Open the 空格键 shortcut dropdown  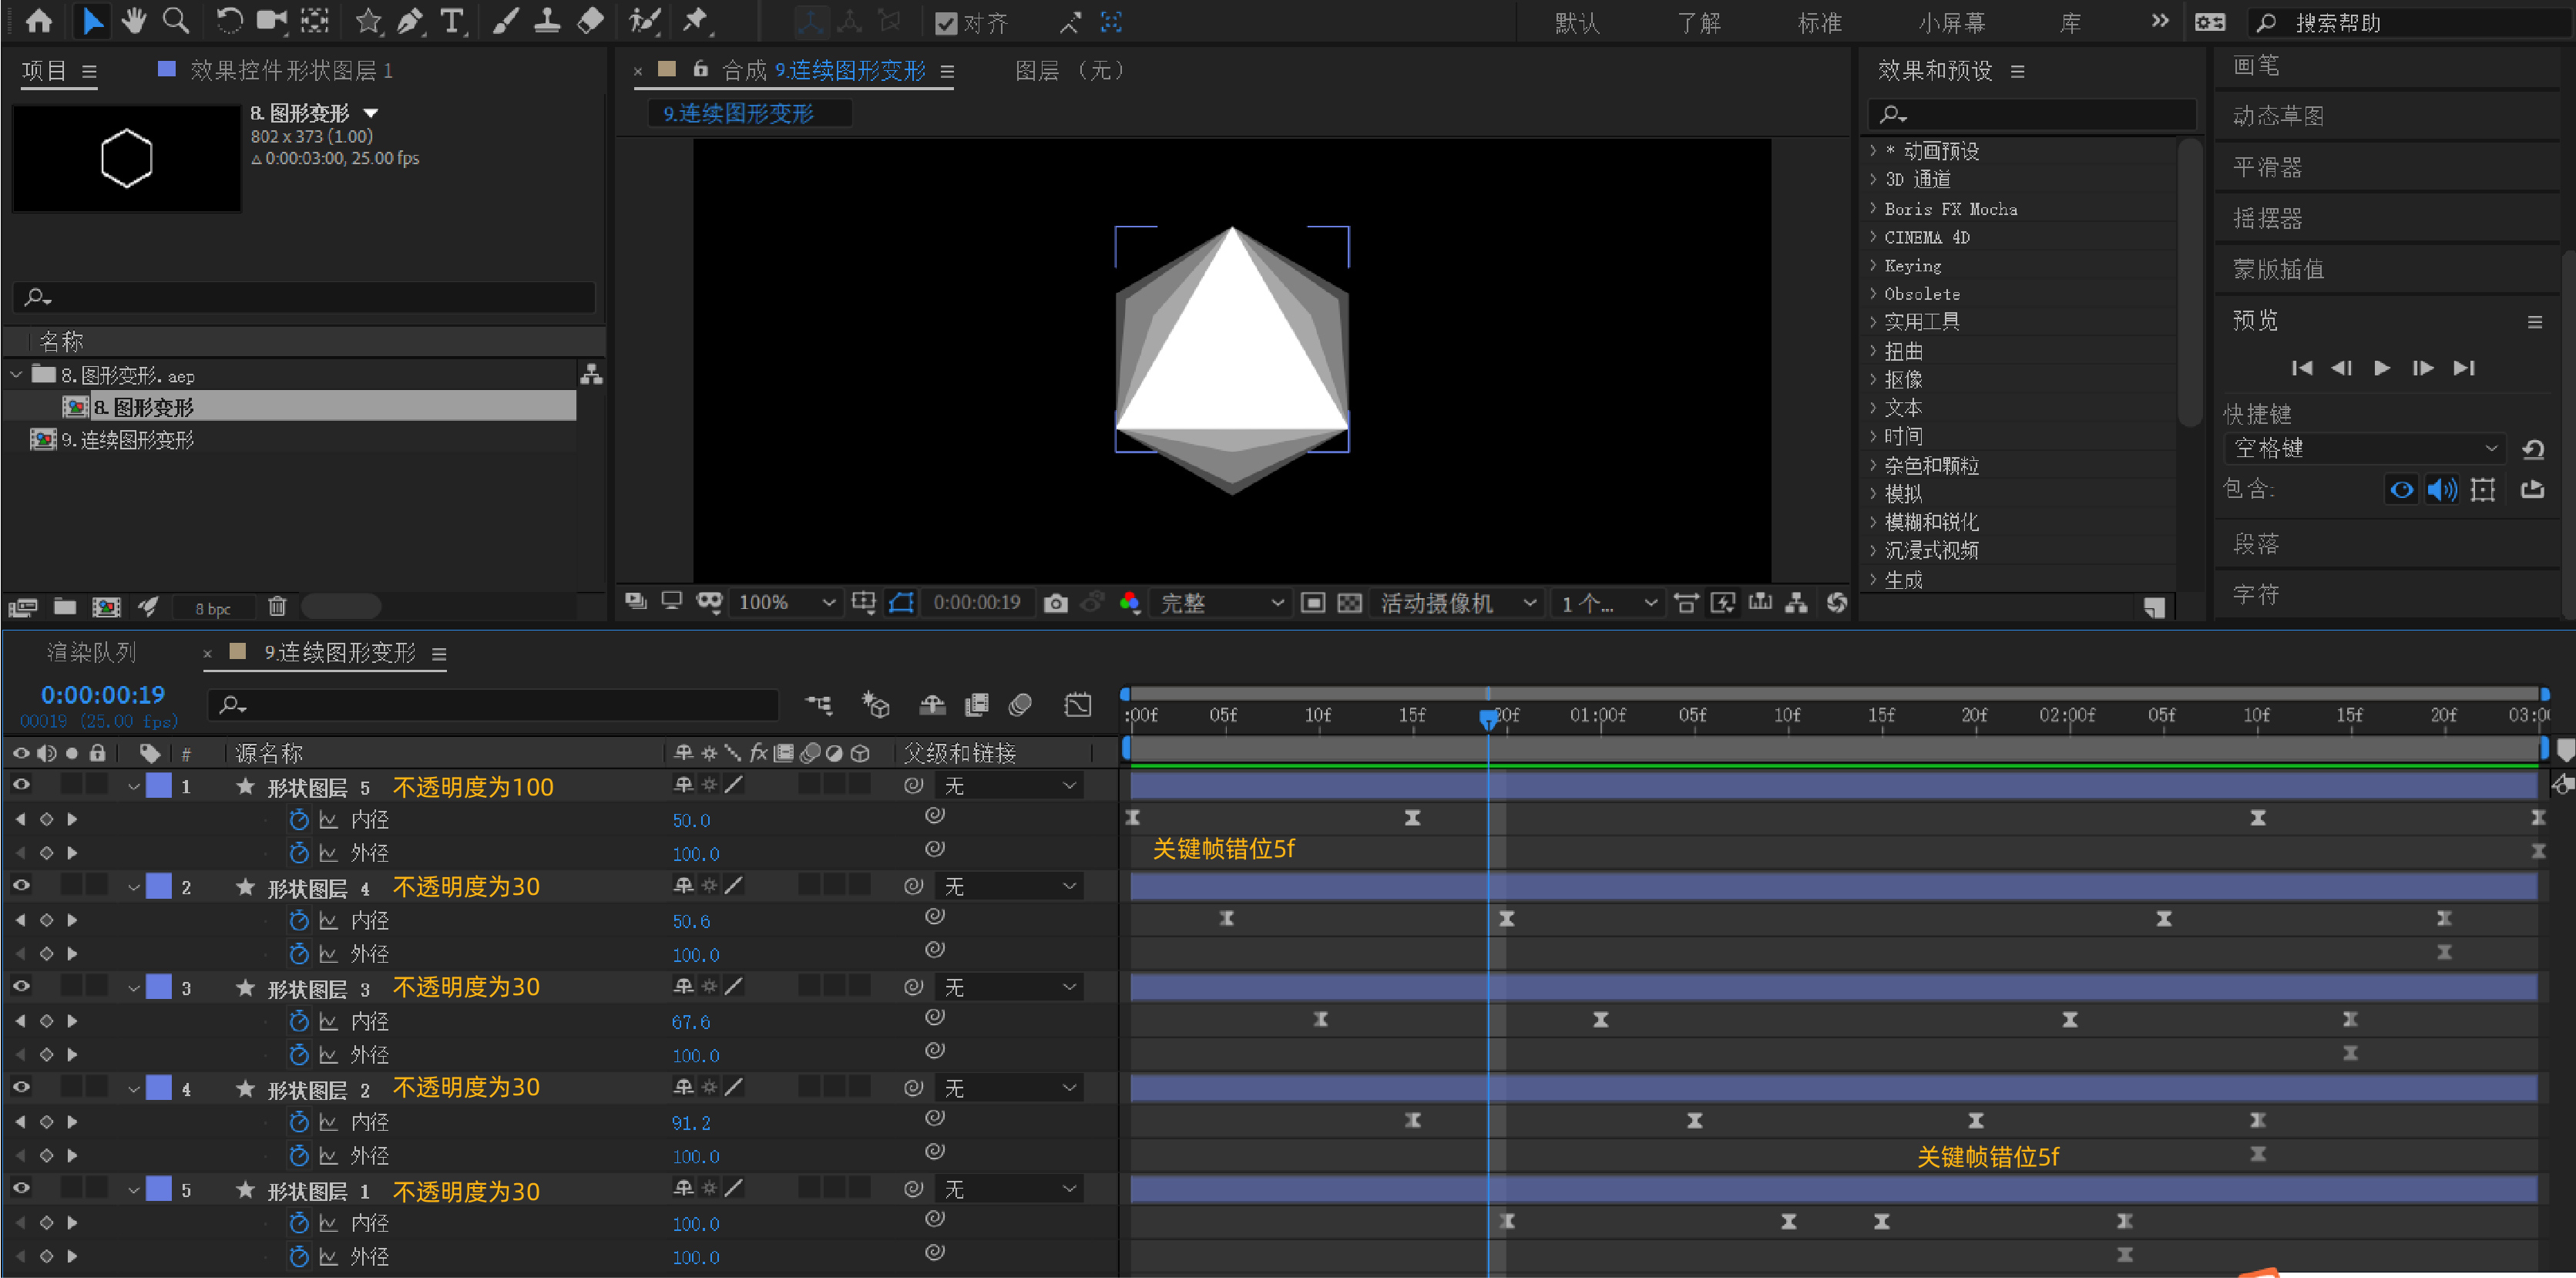pos(2364,448)
